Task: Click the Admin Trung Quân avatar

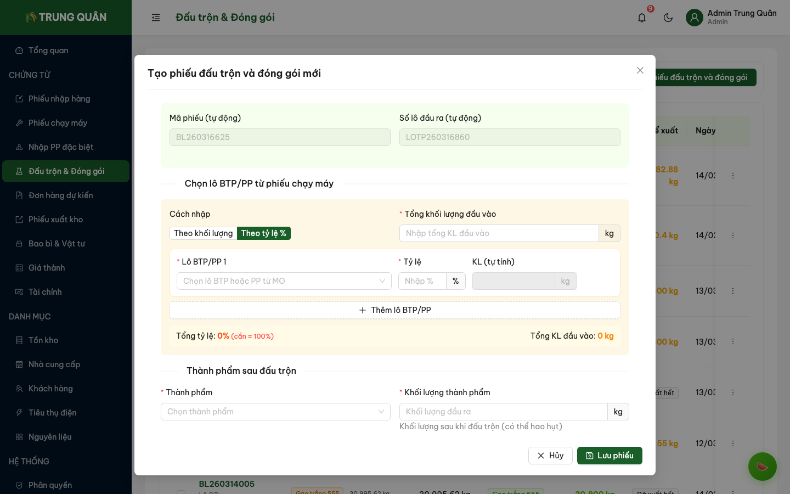Action: (695, 18)
